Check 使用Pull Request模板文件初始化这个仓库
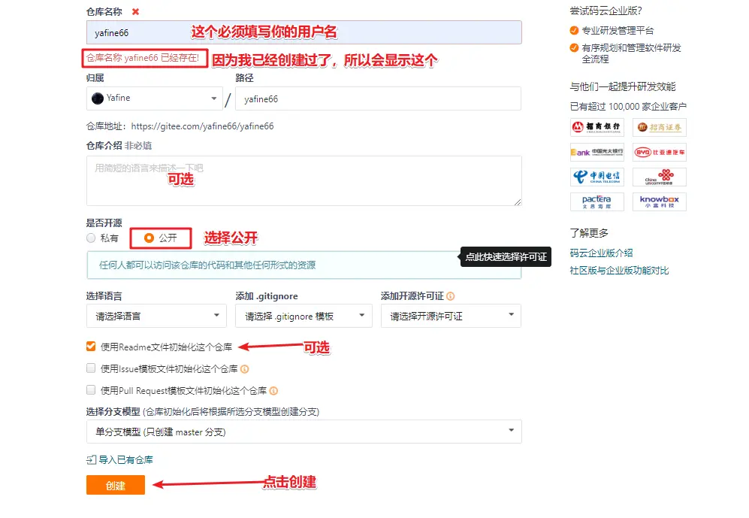 point(91,390)
